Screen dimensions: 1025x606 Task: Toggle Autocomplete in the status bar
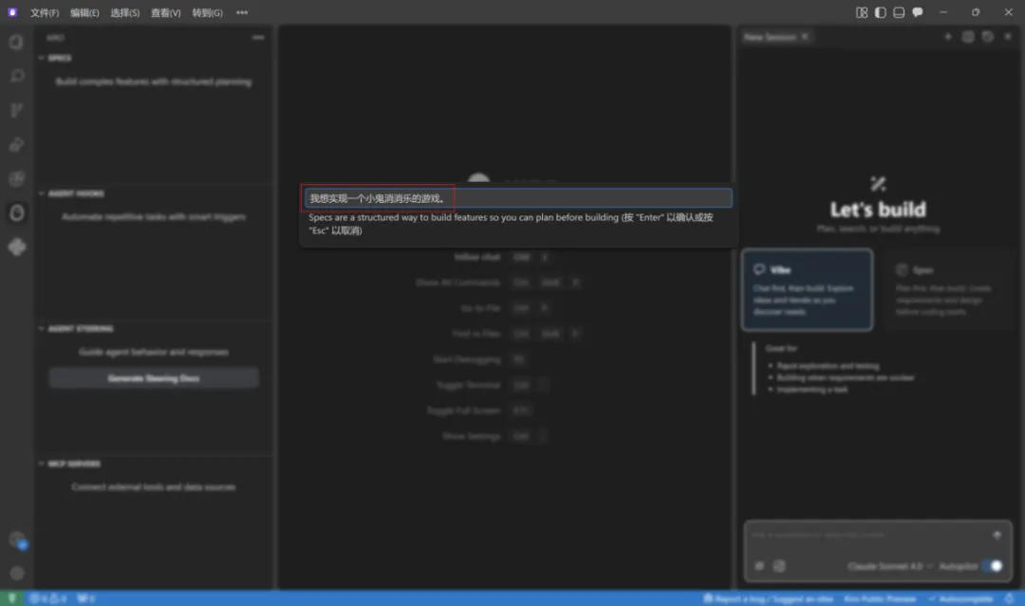coord(960,598)
